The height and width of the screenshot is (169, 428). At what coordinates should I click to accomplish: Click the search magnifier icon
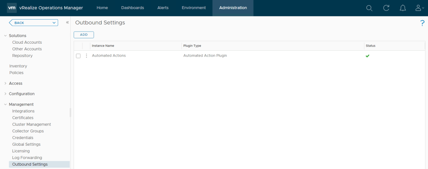point(369,8)
